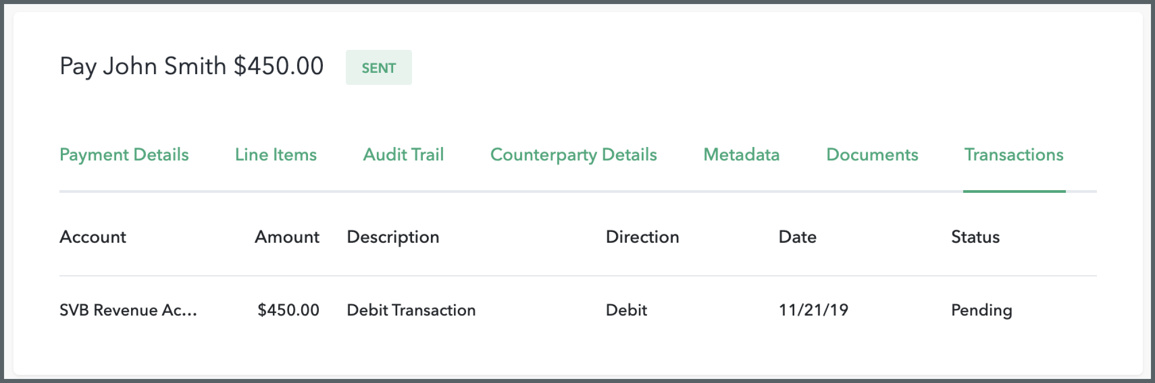Open the Line Items tab
1155x383 pixels.
276,154
